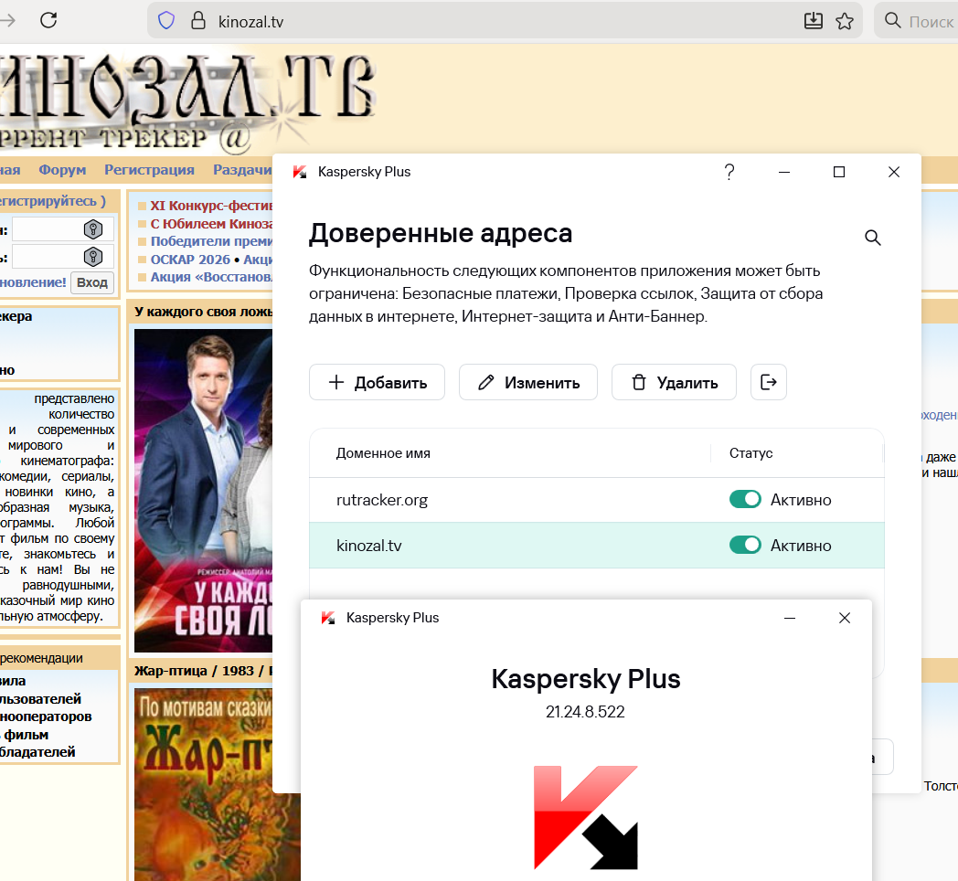This screenshot has height=881, width=958.
Task: Bookmark this page with star icon
Action: click(845, 21)
